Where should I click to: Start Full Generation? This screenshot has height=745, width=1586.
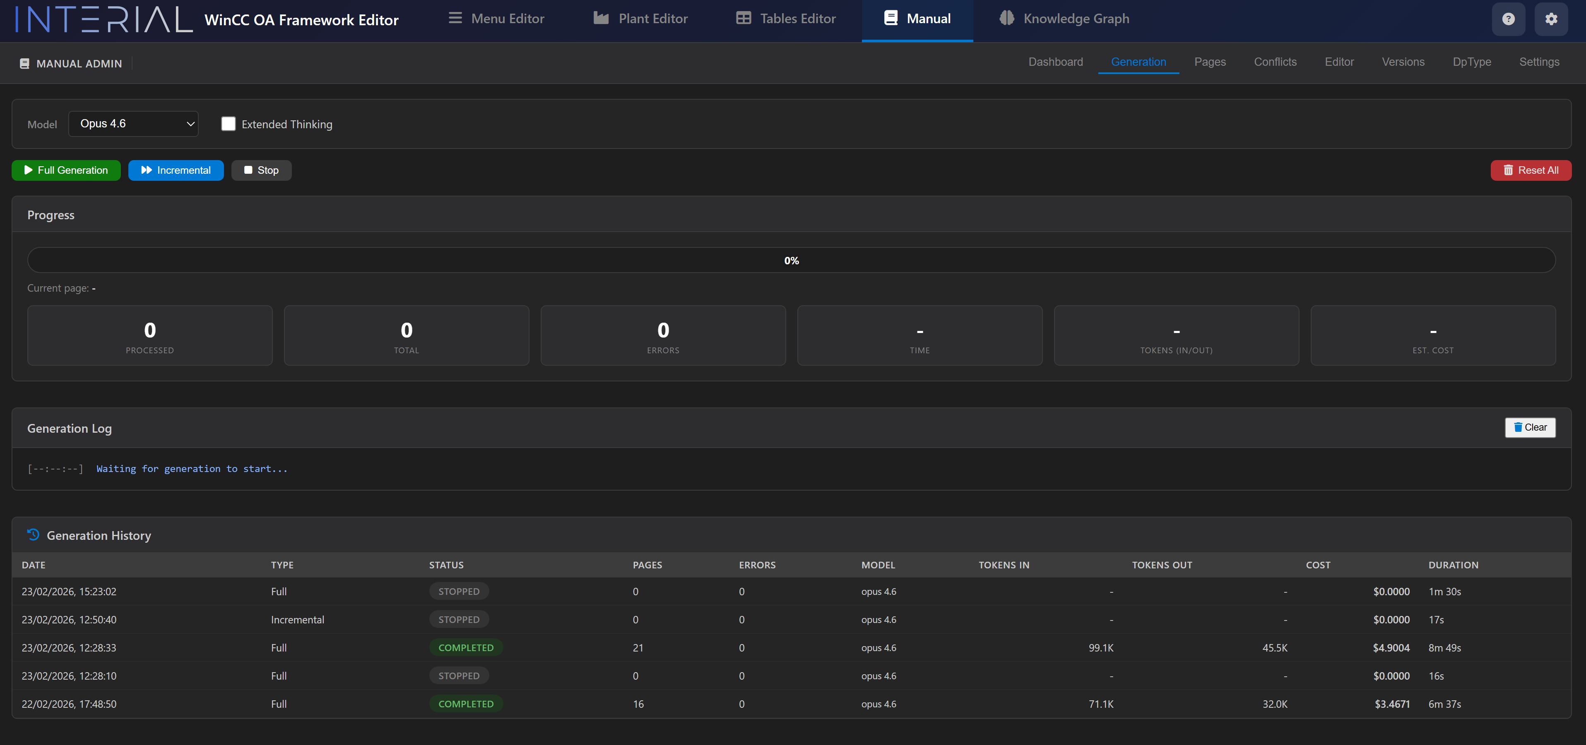click(x=66, y=170)
